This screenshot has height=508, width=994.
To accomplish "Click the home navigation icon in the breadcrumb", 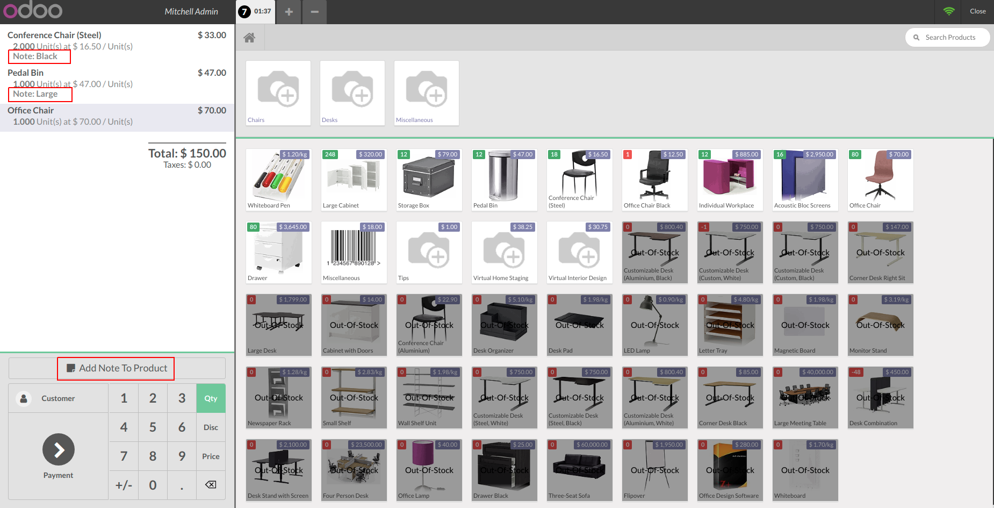I will tap(249, 37).
